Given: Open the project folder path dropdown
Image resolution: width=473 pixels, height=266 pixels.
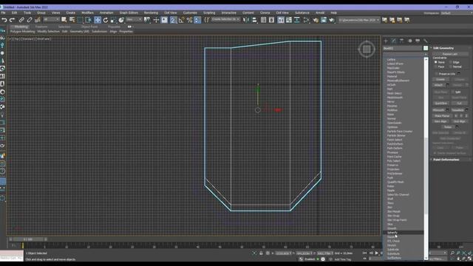Looking at the screenshot, I should [x=359, y=20].
